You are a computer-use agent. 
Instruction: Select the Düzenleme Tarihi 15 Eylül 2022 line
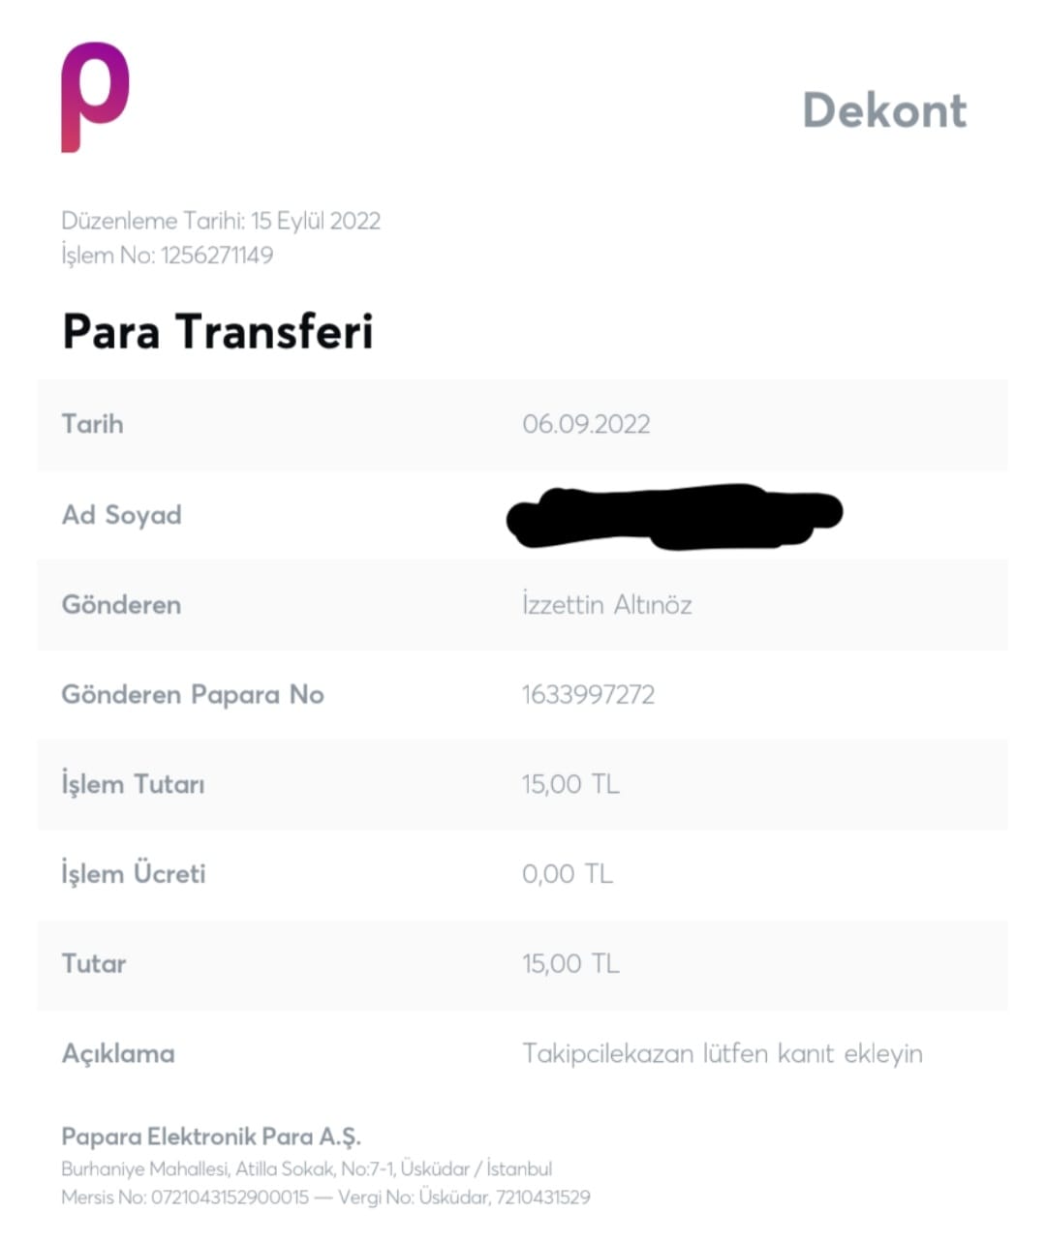point(221,221)
